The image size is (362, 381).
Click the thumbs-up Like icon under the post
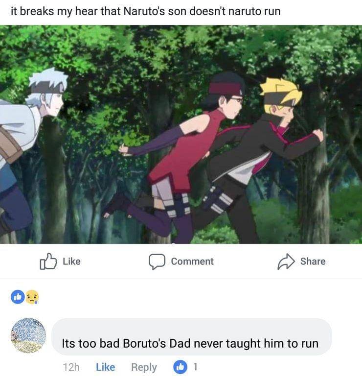click(48, 262)
